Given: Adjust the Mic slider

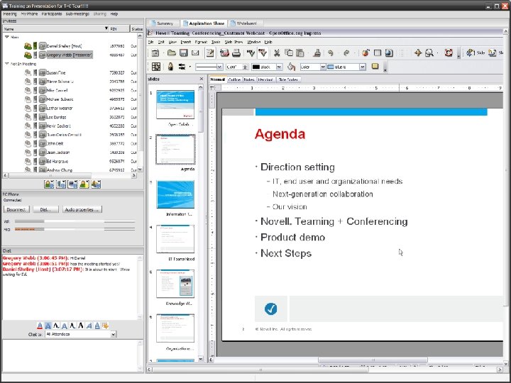Looking at the screenshot, I should click(x=75, y=230).
